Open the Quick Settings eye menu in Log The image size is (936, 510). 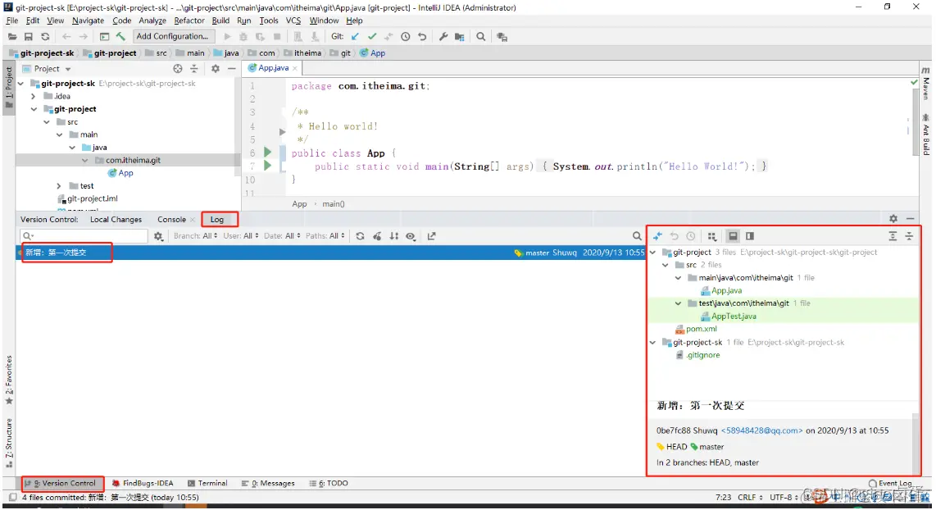pyautogui.click(x=411, y=236)
